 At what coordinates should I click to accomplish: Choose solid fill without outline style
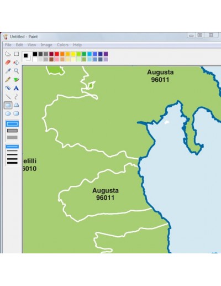[12, 137]
